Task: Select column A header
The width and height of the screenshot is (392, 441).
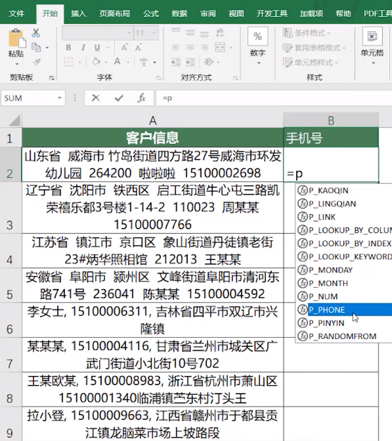Action: [153, 121]
